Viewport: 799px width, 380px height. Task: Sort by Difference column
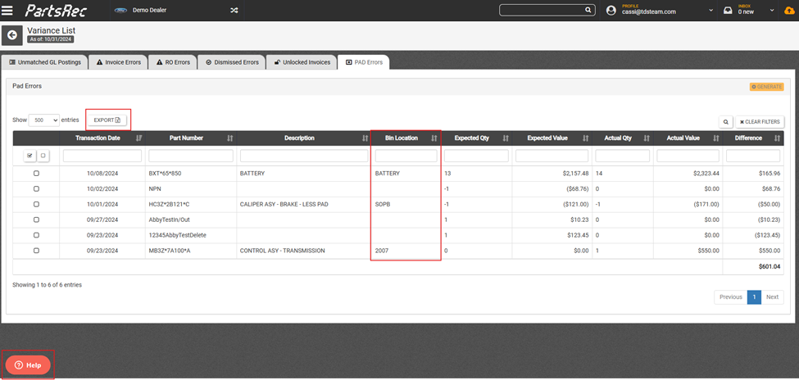tap(777, 138)
